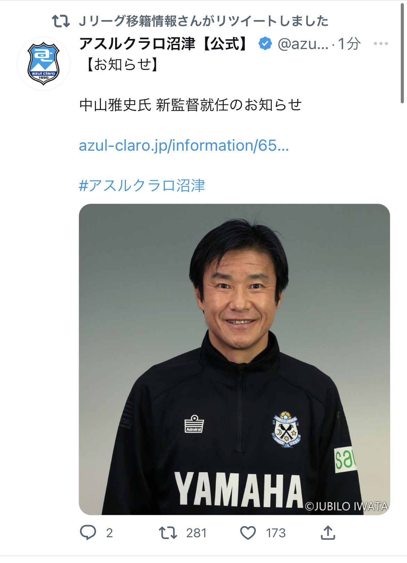Viewport: 407px width, 563px height.
Task: Click the blue verified badge
Action: pyautogui.click(x=265, y=43)
